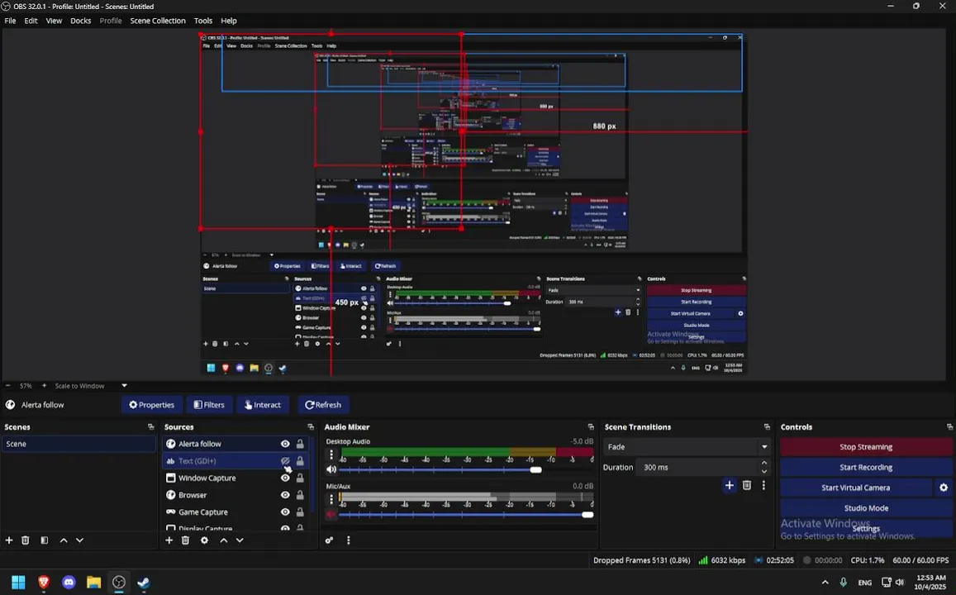Image resolution: width=956 pixels, height=595 pixels.
Task: Click Interact button in source toolbar
Action: 262,405
